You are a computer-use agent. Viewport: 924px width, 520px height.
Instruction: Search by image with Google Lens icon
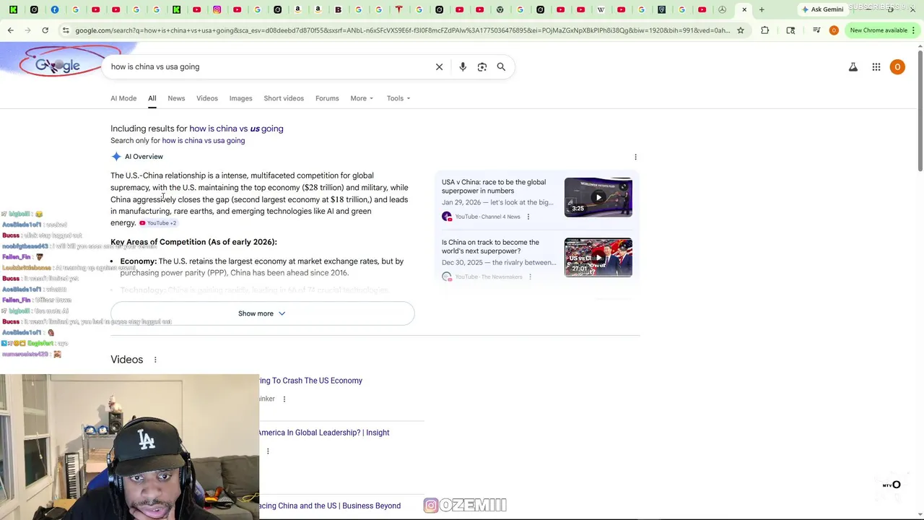coord(482,66)
